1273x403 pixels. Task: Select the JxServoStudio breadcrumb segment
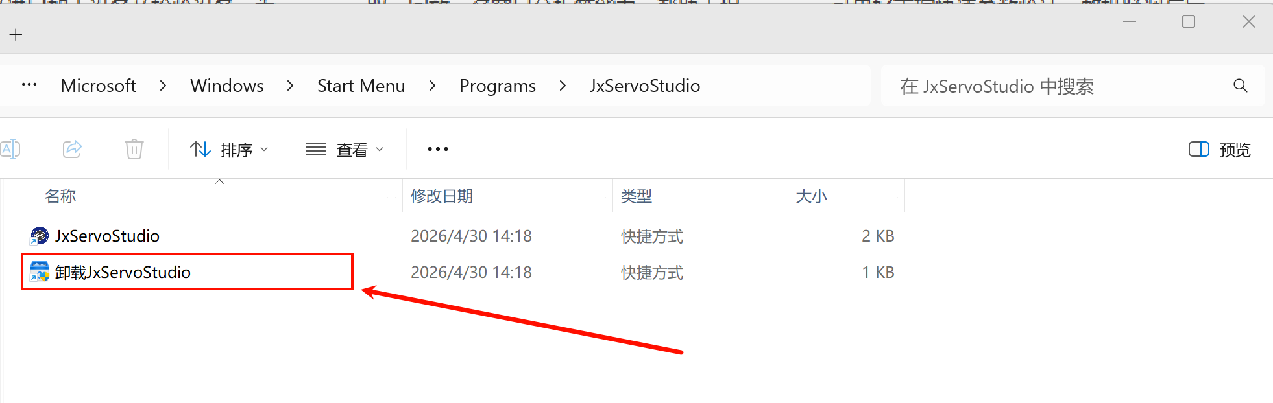pos(645,86)
